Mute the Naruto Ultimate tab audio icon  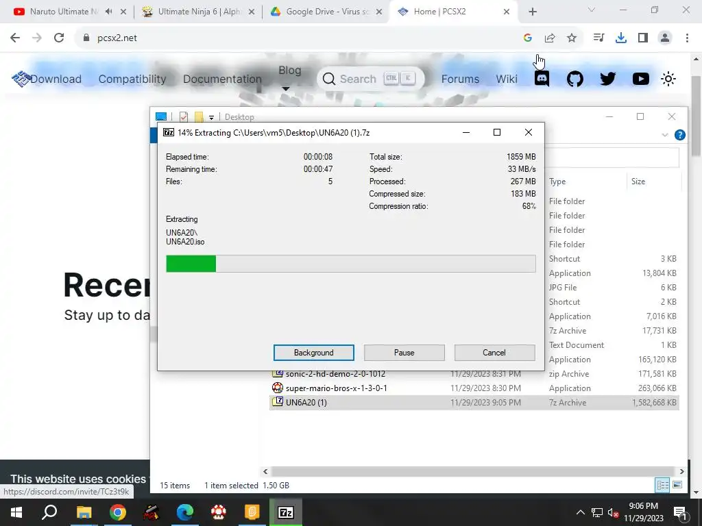(109, 12)
